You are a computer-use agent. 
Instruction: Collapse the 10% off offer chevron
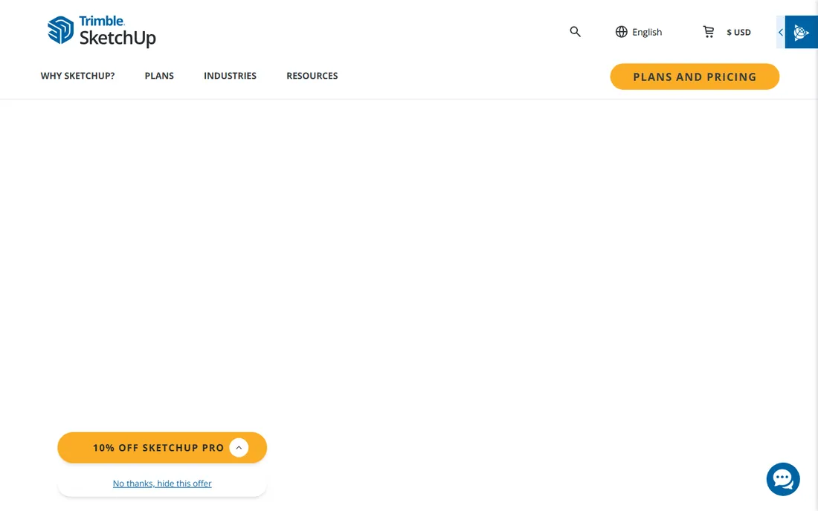239,447
